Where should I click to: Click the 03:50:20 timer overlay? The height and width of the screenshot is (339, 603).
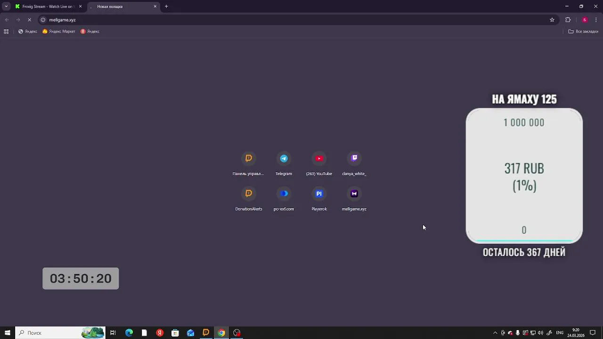81,278
